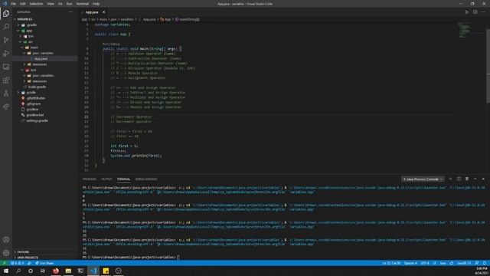Switch to the Output panel tab

tap(106, 179)
